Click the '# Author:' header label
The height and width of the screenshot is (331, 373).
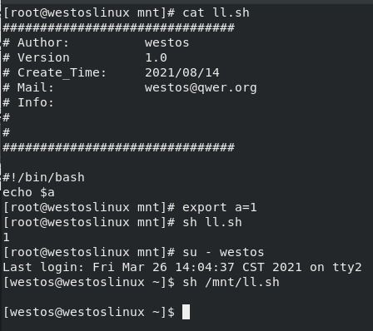pos(36,42)
